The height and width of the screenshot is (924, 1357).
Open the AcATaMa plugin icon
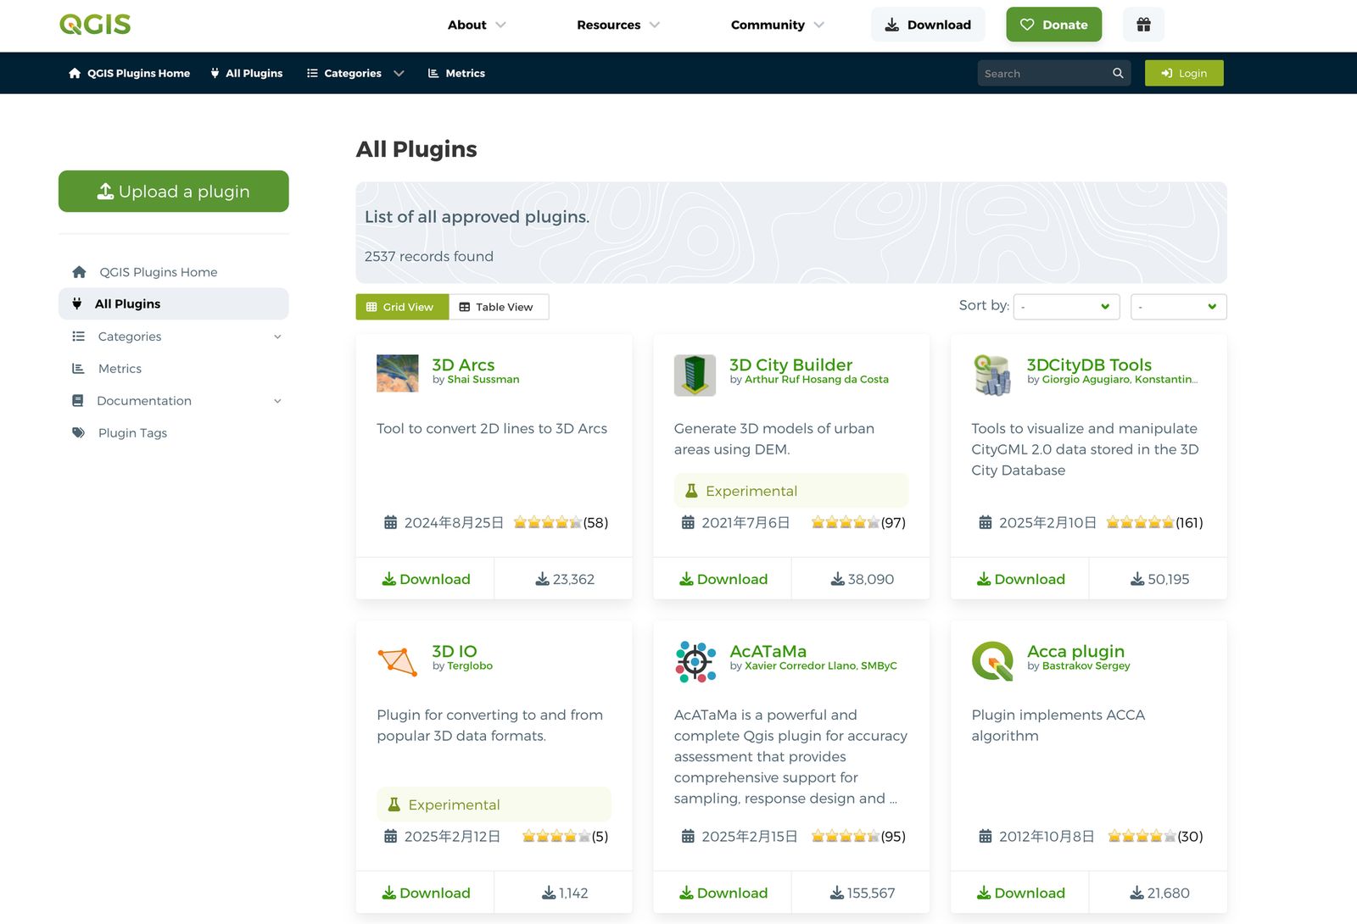695,661
